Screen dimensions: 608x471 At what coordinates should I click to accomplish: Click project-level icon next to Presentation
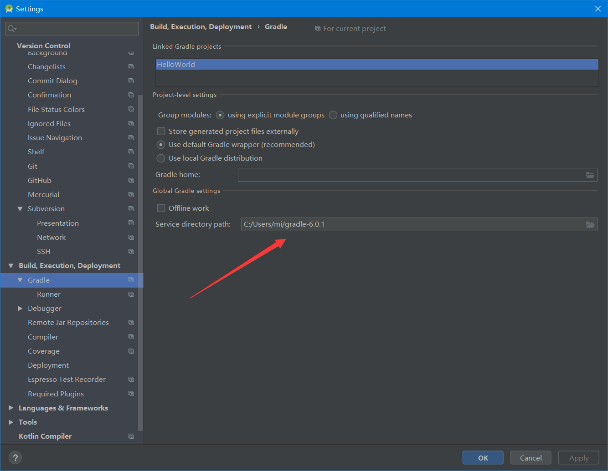click(x=131, y=223)
